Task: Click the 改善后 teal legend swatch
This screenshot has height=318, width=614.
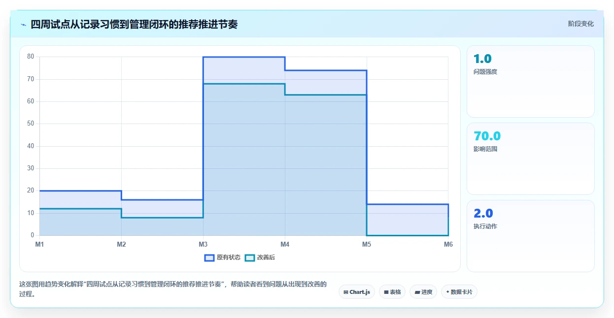Action: click(250, 257)
